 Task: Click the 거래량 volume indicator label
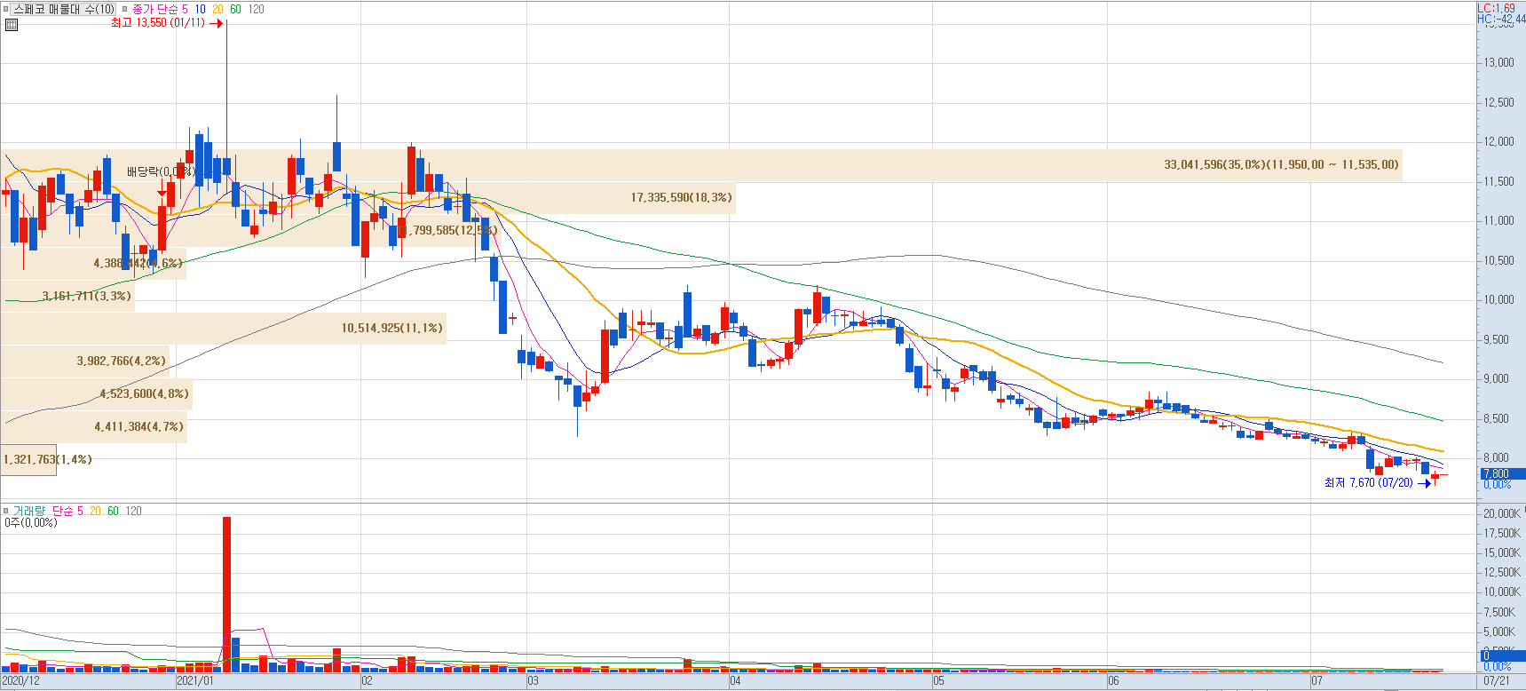[x=28, y=511]
